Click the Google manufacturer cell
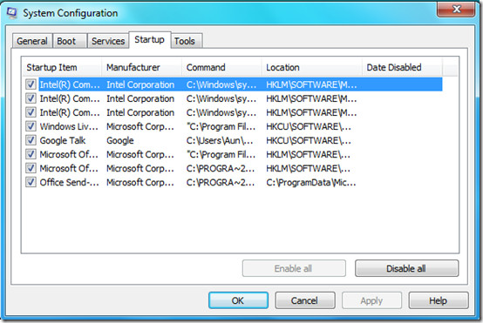The width and height of the screenshot is (483, 323). pyautogui.click(x=120, y=140)
